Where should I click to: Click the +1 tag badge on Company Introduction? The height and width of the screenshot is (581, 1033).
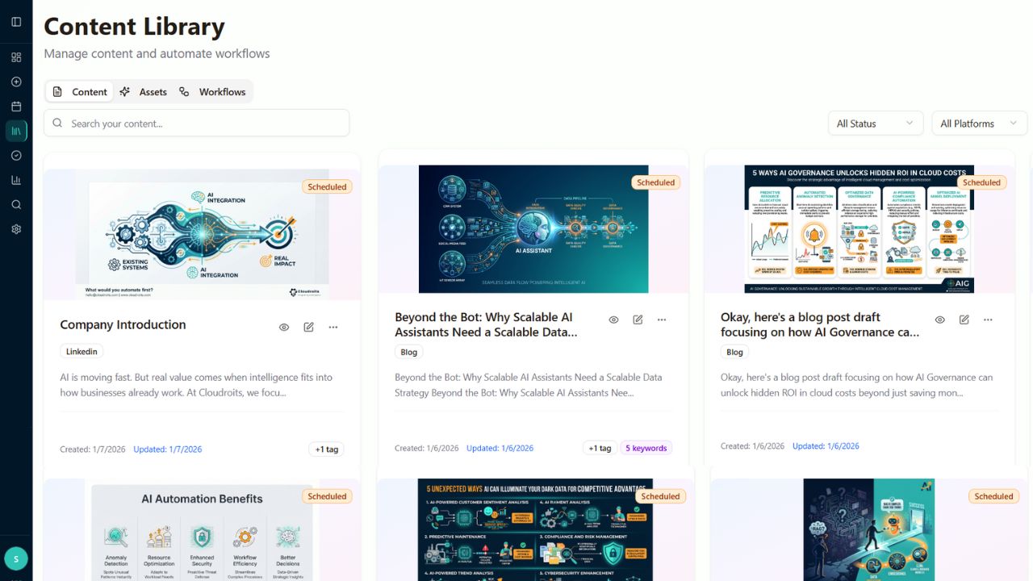[326, 449]
